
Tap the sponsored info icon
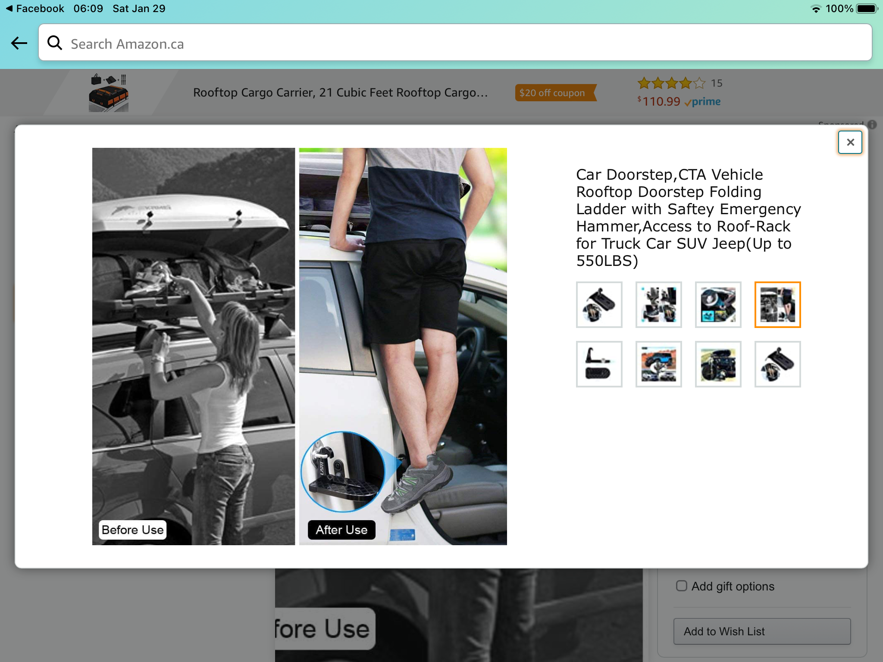click(872, 125)
